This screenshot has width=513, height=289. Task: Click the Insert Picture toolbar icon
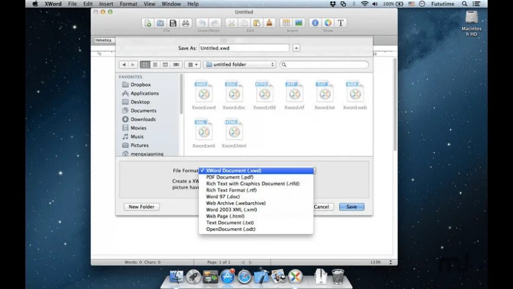click(x=299, y=23)
